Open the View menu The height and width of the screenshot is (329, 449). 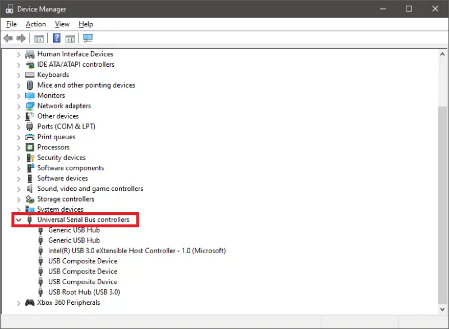coord(62,24)
